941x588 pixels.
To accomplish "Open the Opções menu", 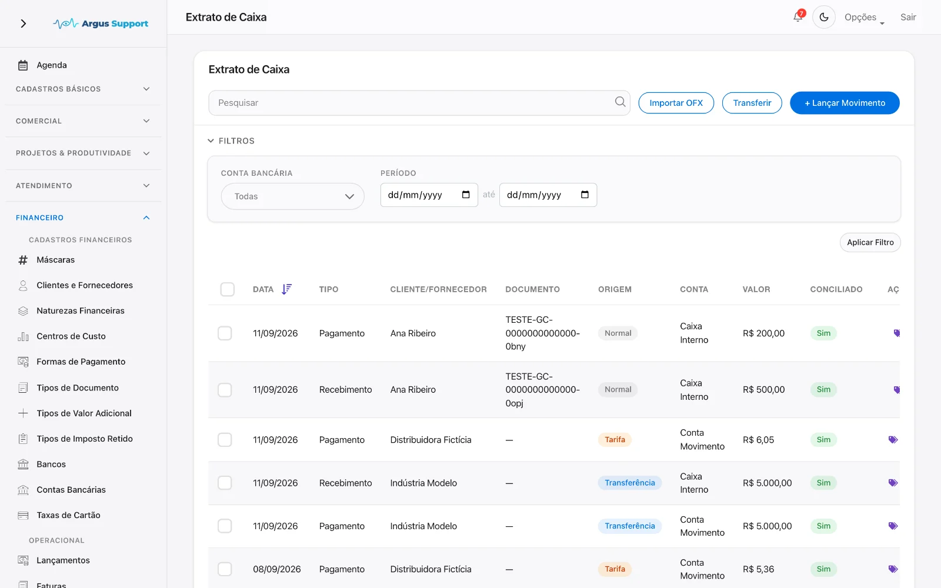I will 864,18.
